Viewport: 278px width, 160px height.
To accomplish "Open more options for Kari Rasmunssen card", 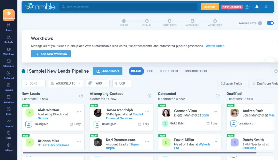I will click(x=147, y=141).
